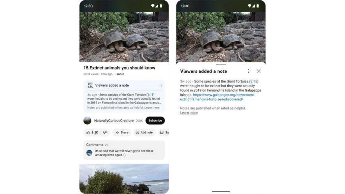Open three-dot menu in expanded note panel

tap(249, 71)
